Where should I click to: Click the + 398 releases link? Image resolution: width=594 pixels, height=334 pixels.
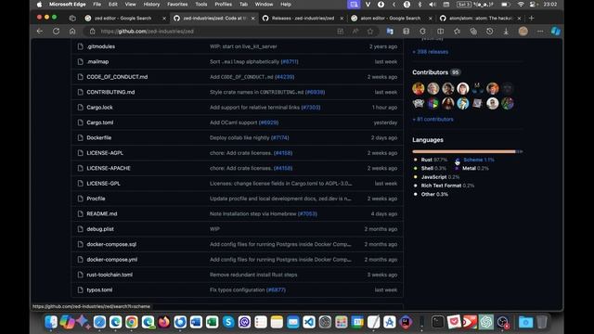tap(431, 52)
